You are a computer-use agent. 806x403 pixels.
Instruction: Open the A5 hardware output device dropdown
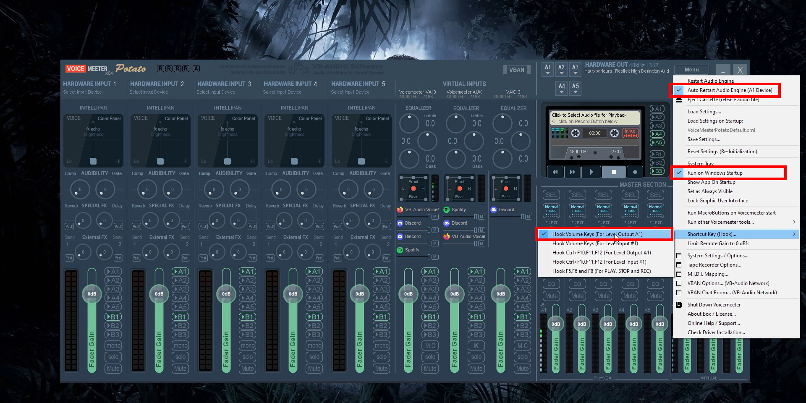pyautogui.click(x=576, y=88)
